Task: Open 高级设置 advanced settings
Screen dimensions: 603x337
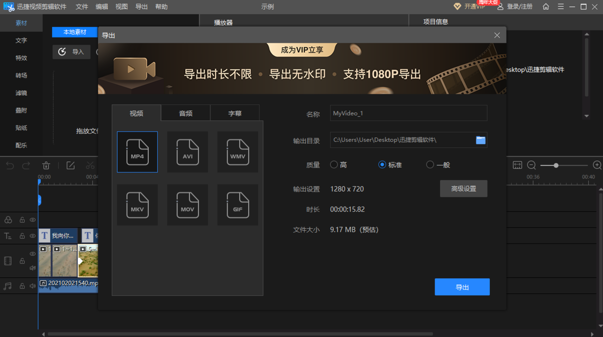Action: 463,189
